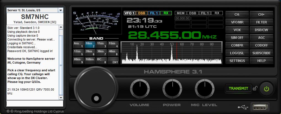Click the FILTER button
This screenshot has width=281, height=114.
[x=261, y=22]
